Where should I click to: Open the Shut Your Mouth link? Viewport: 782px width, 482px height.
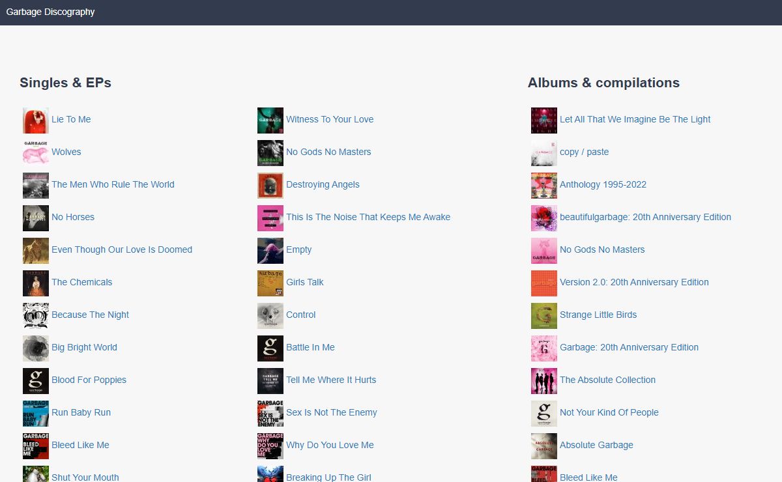(85, 477)
